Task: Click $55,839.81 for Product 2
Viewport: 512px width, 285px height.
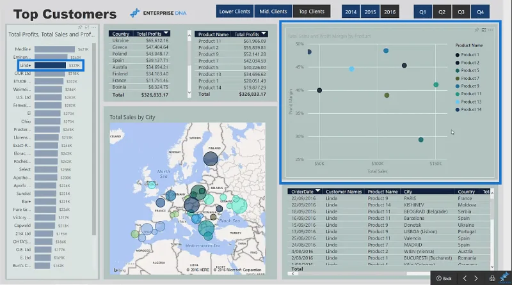Action: pyautogui.click(x=255, y=48)
